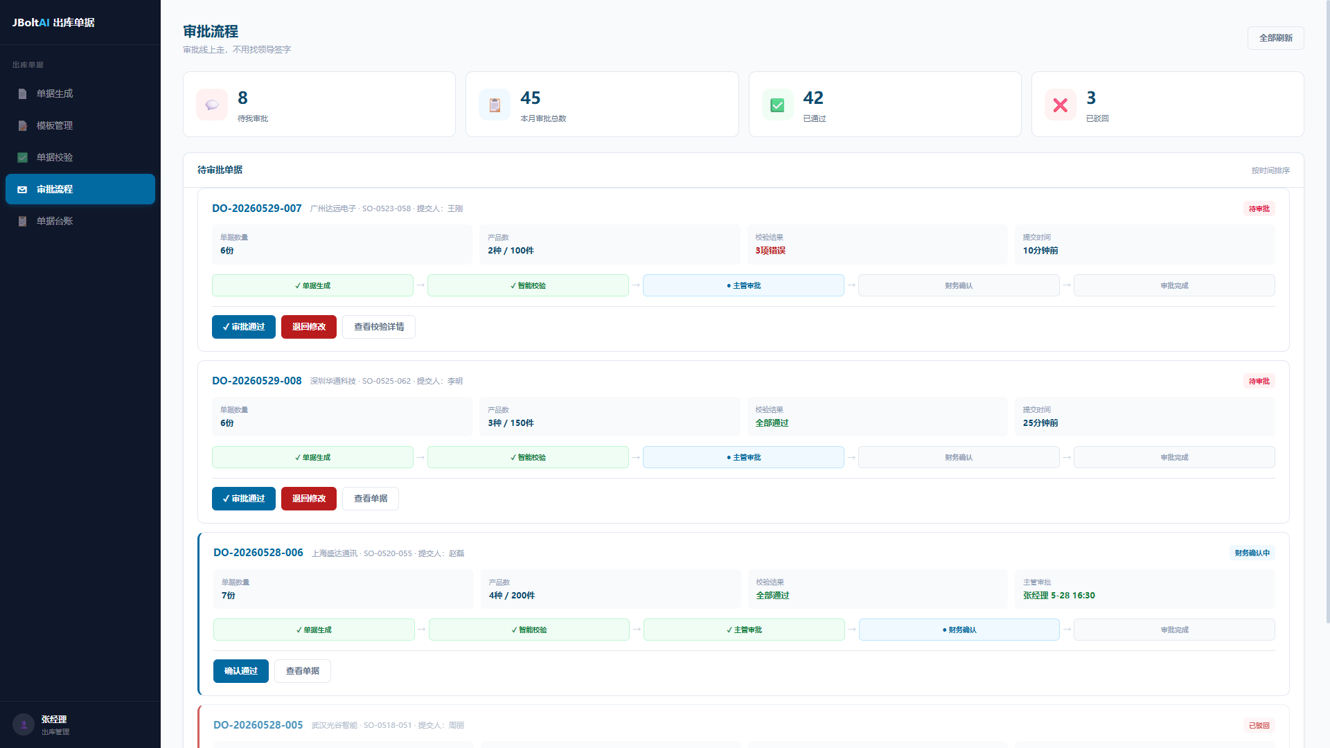The image size is (1330, 748).
Task: Open order number DO-20260528-006
Action: pyautogui.click(x=258, y=553)
